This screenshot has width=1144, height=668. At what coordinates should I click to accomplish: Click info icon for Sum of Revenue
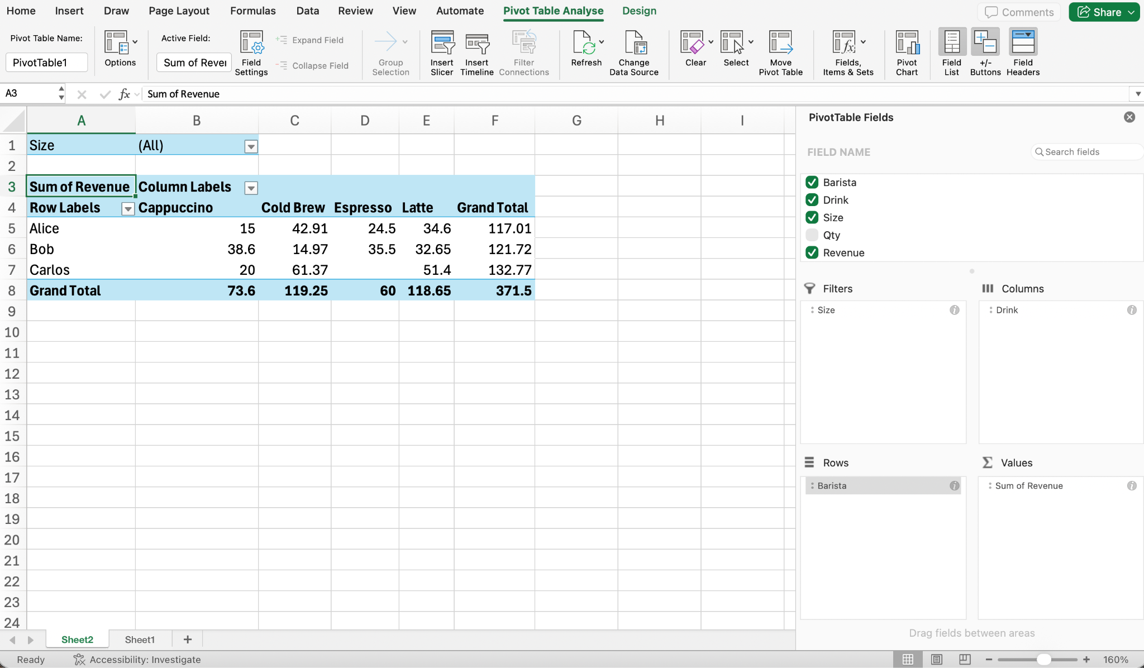[x=1132, y=486]
